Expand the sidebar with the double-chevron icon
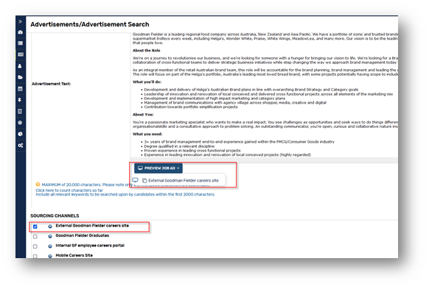The height and width of the screenshot is (289, 429). click(20, 21)
